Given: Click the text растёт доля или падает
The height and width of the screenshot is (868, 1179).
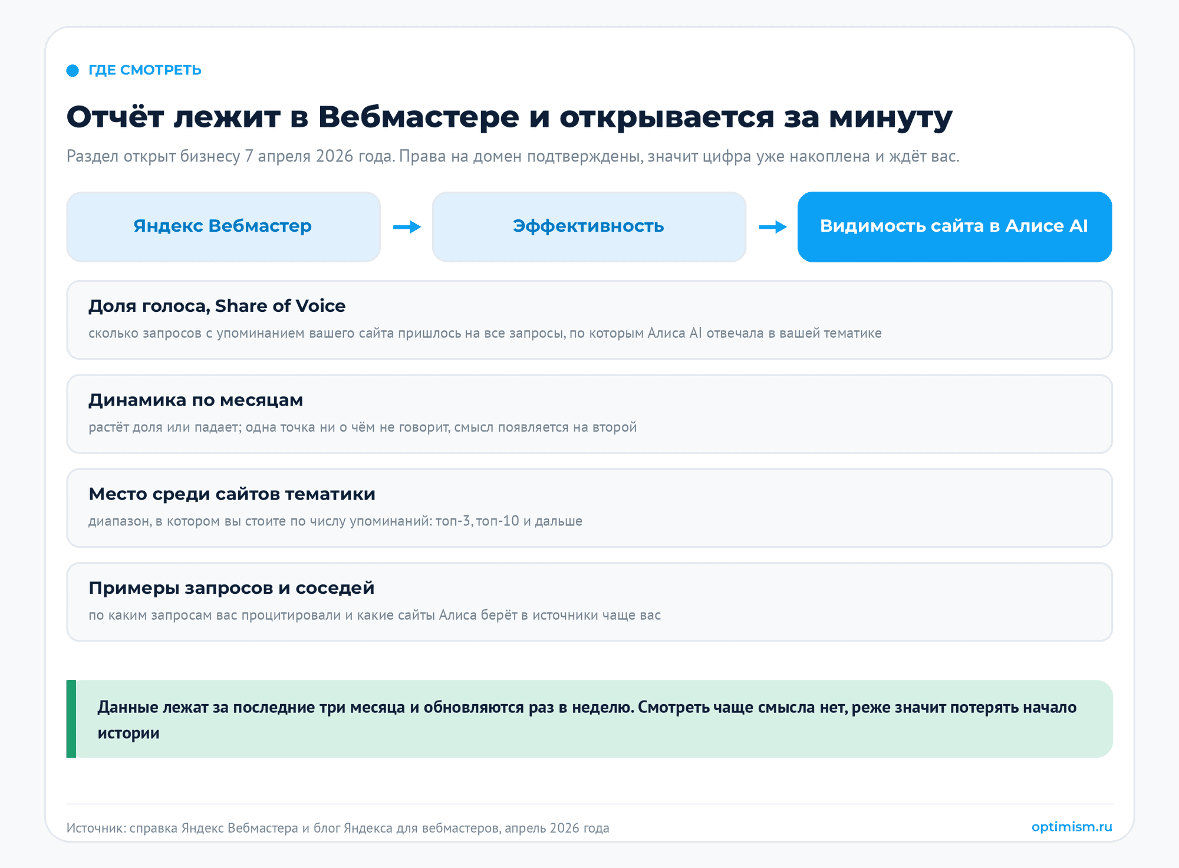Looking at the screenshot, I should click(363, 427).
